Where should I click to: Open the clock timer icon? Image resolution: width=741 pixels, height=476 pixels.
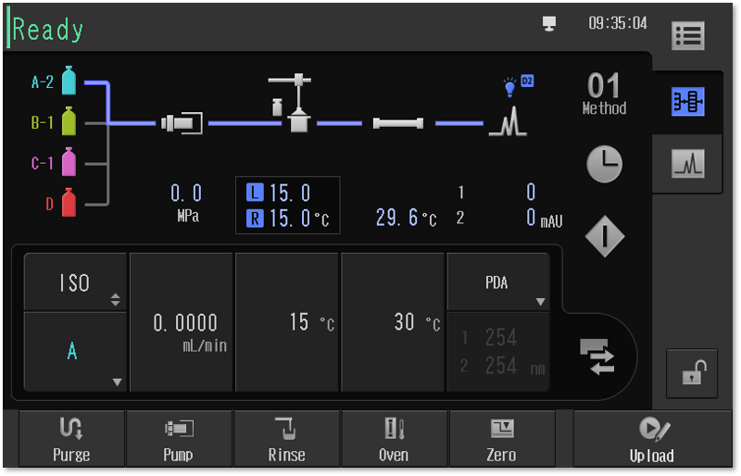coord(604,165)
